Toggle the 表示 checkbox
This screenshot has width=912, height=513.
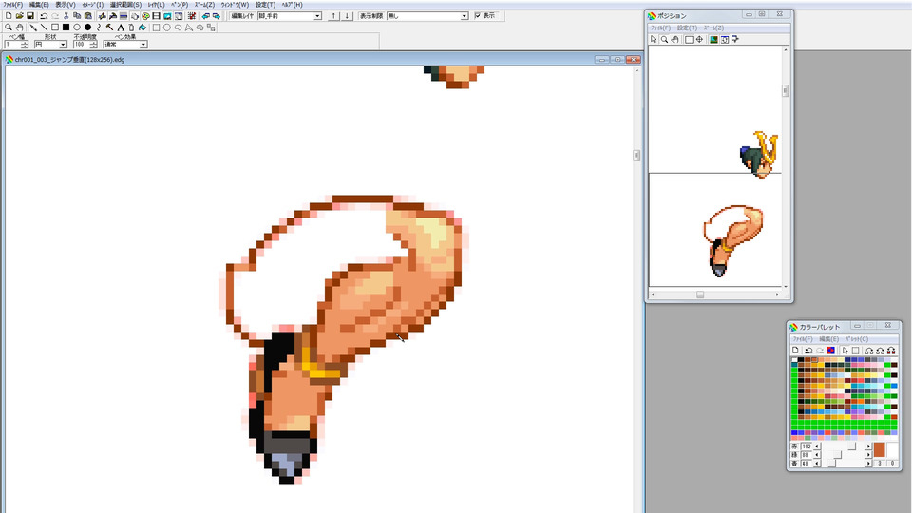(478, 16)
